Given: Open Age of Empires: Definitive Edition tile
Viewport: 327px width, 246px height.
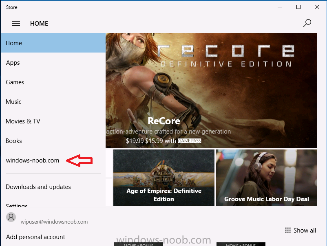Looking at the screenshot, I should pos(164,178).
